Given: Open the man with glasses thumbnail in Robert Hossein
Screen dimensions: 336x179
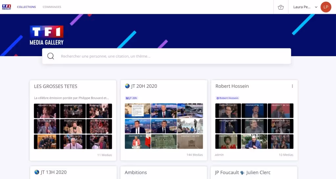Looking at the screenshot, I should pos(228,111).
